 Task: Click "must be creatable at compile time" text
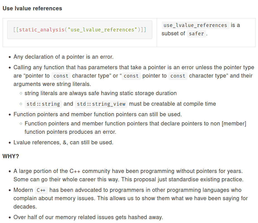173,104
